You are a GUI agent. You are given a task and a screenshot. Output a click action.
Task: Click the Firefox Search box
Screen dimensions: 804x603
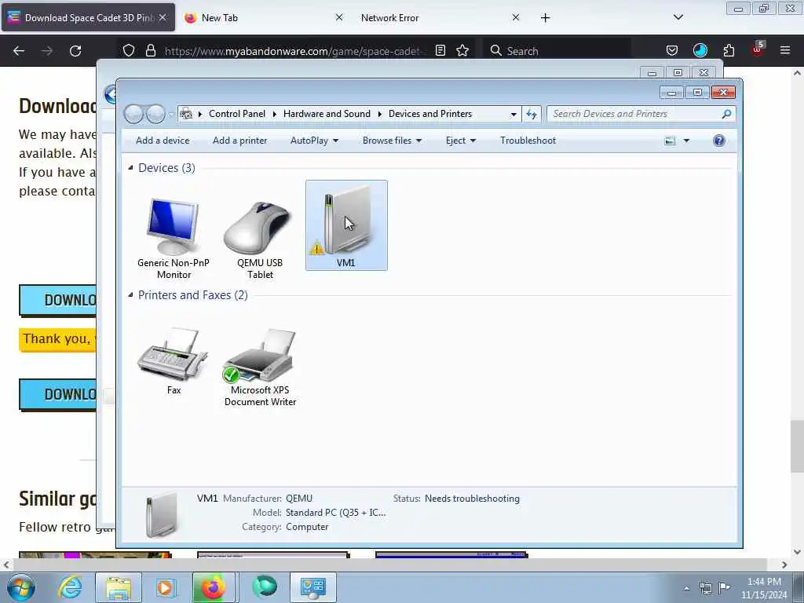click(558, 51)
